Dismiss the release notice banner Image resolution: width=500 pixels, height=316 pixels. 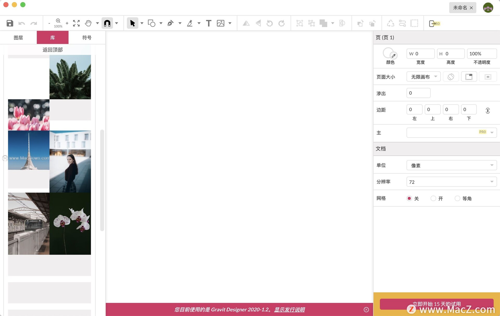coord(366,309)
